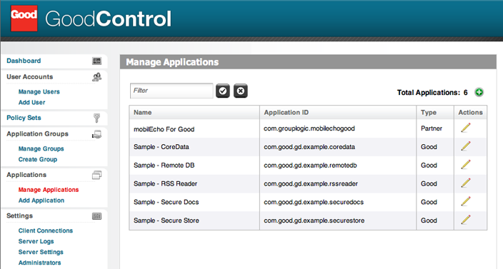This screenshot has height=269, width=503.
Task: Open Create Group in Application Groups
Action: pyautogui.click(x=38, y=160)
